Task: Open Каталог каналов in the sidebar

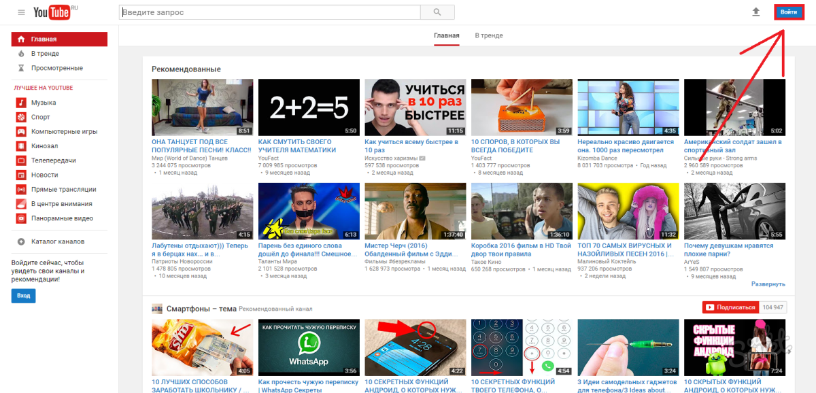Action: (x=59, y=241)
